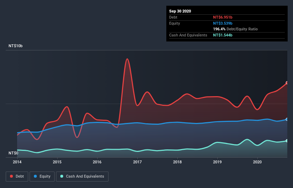
Task: Click the NT$3.539b equity value
Action: pos(223,23)
